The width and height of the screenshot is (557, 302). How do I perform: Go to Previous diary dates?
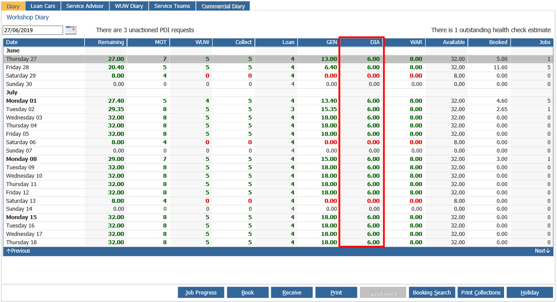[19, 251]
